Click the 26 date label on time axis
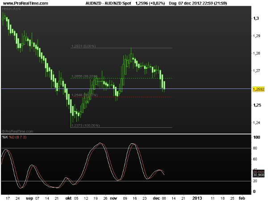This screenshot has height=201, width=268. click(x=105, y=198)
